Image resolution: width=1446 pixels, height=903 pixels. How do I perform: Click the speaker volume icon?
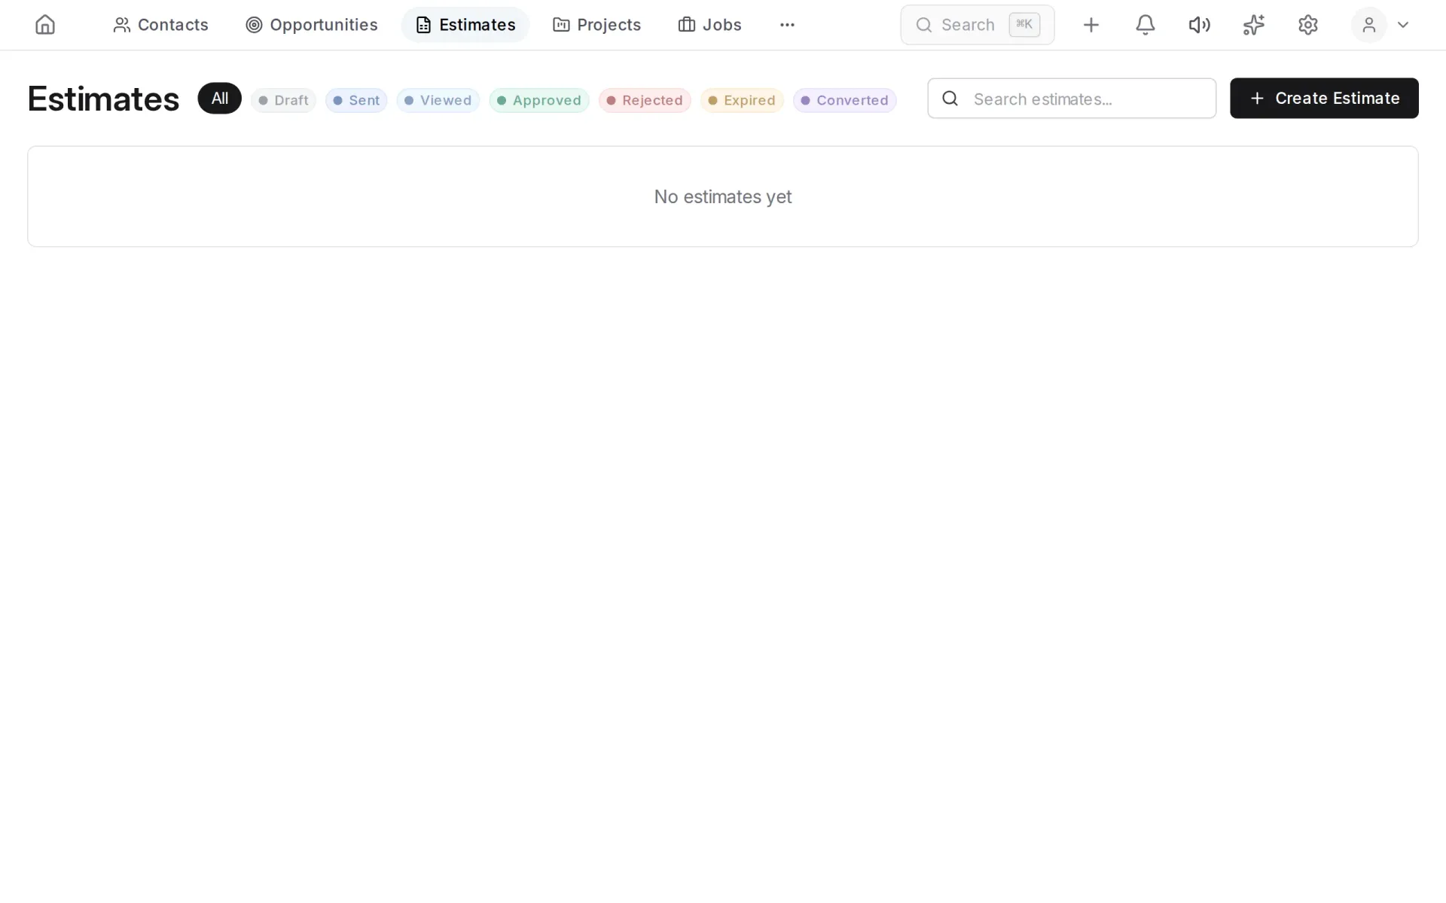click(x=1199, y=25)
